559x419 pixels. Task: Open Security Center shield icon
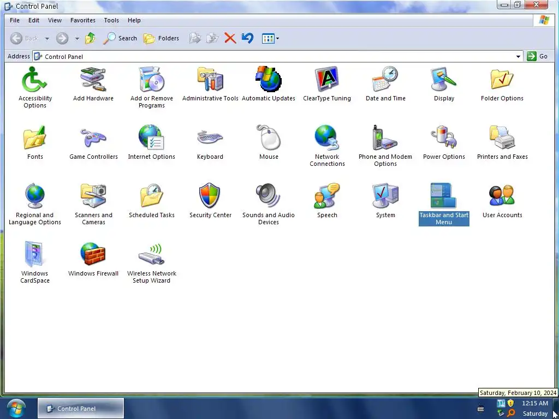click(210, 201)
